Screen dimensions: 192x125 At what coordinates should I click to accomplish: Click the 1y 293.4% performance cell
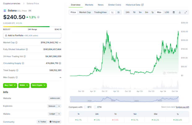(x=177, y=120)
